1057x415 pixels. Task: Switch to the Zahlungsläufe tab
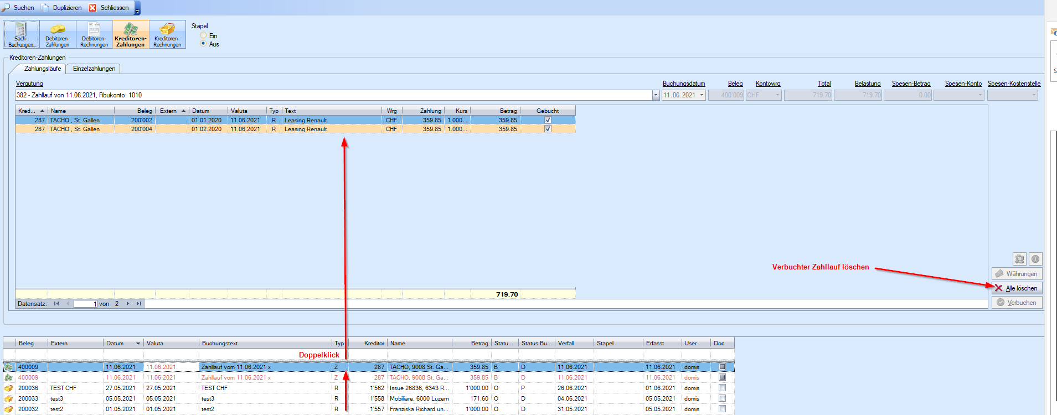point(42,69)
